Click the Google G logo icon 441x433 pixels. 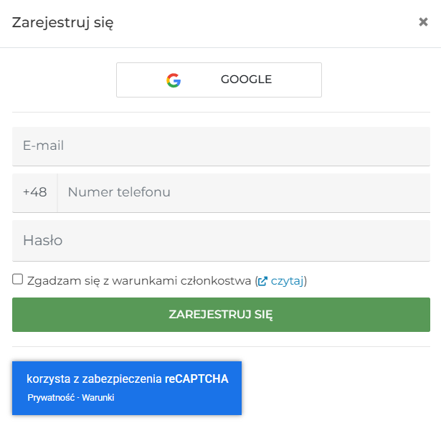(174, 80)
